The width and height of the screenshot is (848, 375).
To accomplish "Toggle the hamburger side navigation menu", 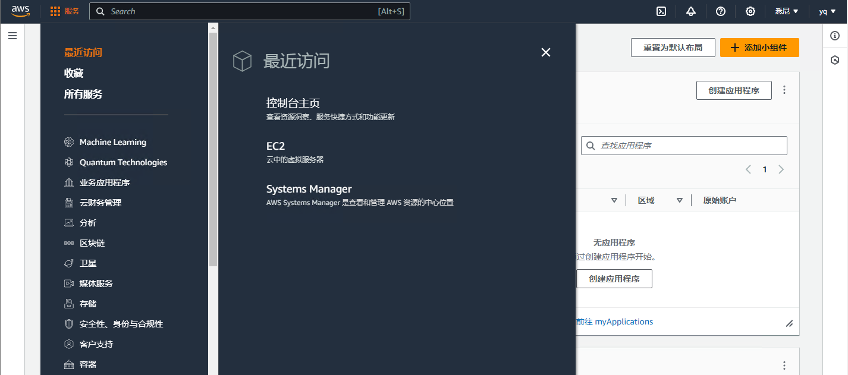I will pyautogui.click(x=12, y=36).
